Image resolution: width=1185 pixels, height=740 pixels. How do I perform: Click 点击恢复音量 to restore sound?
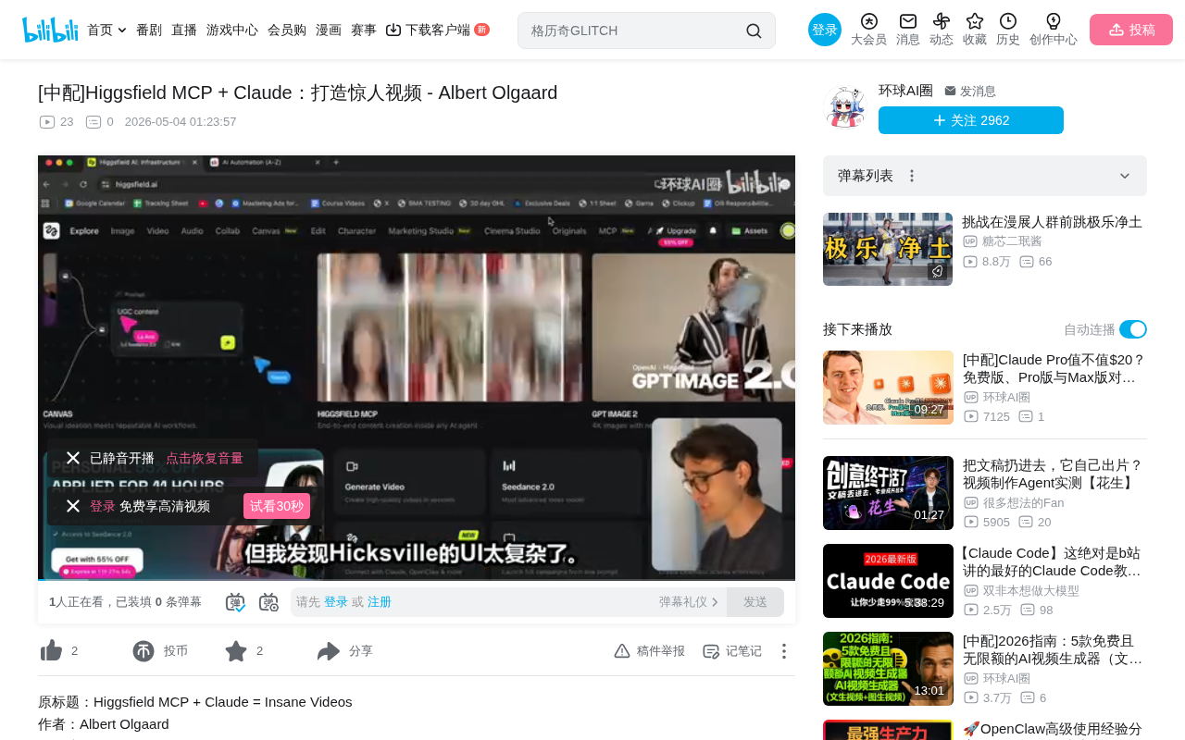205,458
